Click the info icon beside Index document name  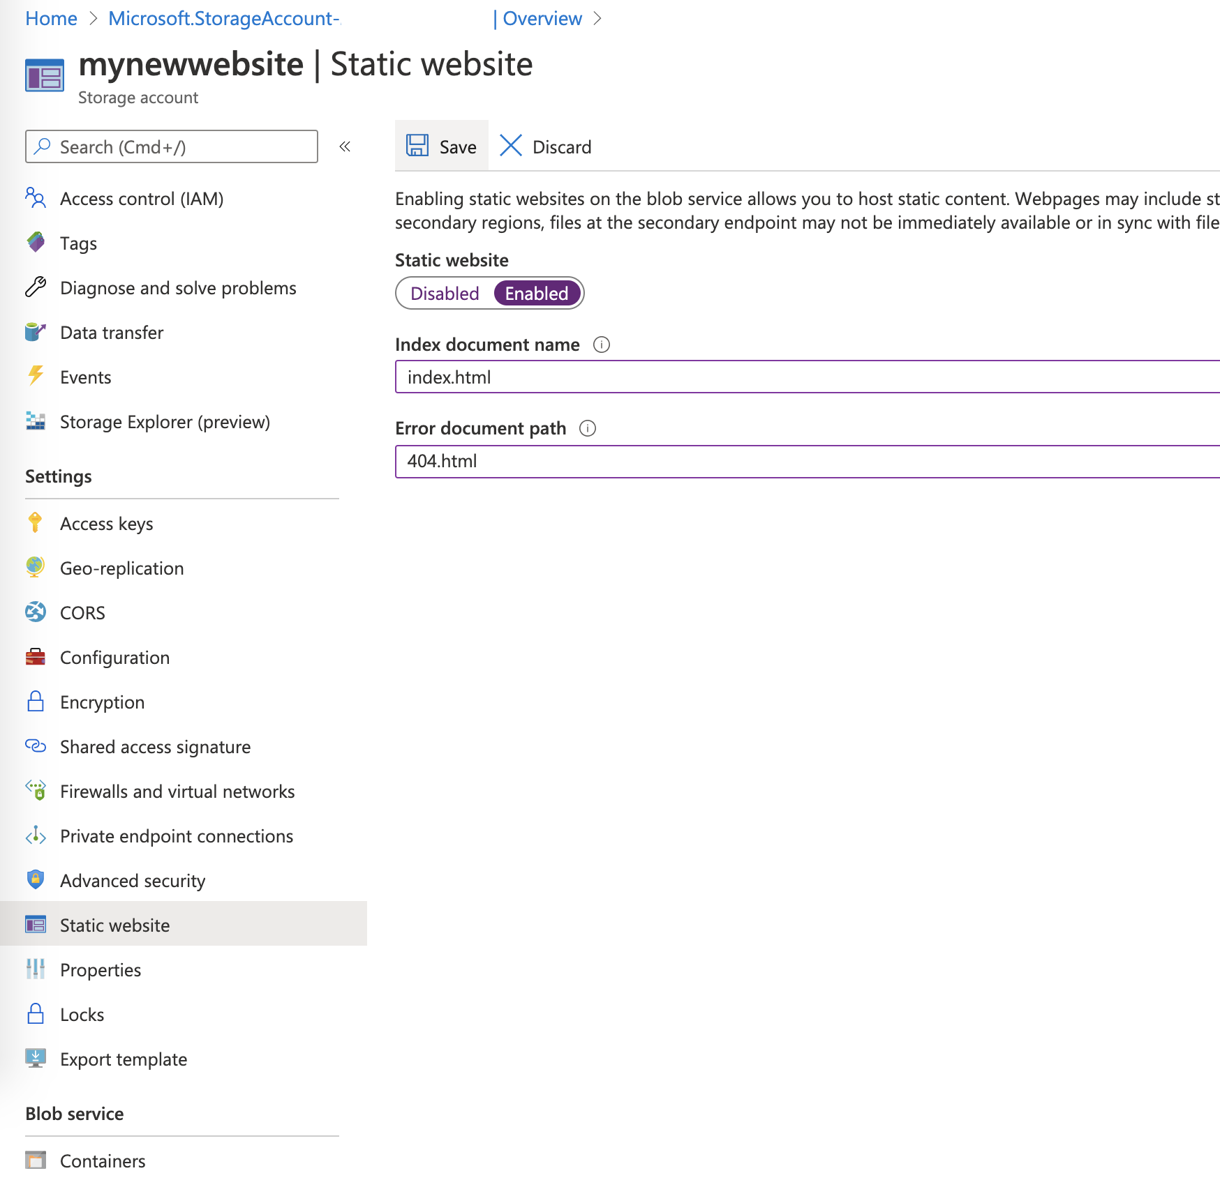coord(602,345)
